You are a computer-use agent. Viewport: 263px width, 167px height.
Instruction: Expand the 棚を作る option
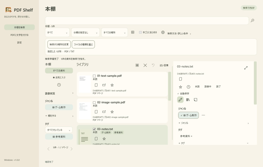click(x=59, y=116)
